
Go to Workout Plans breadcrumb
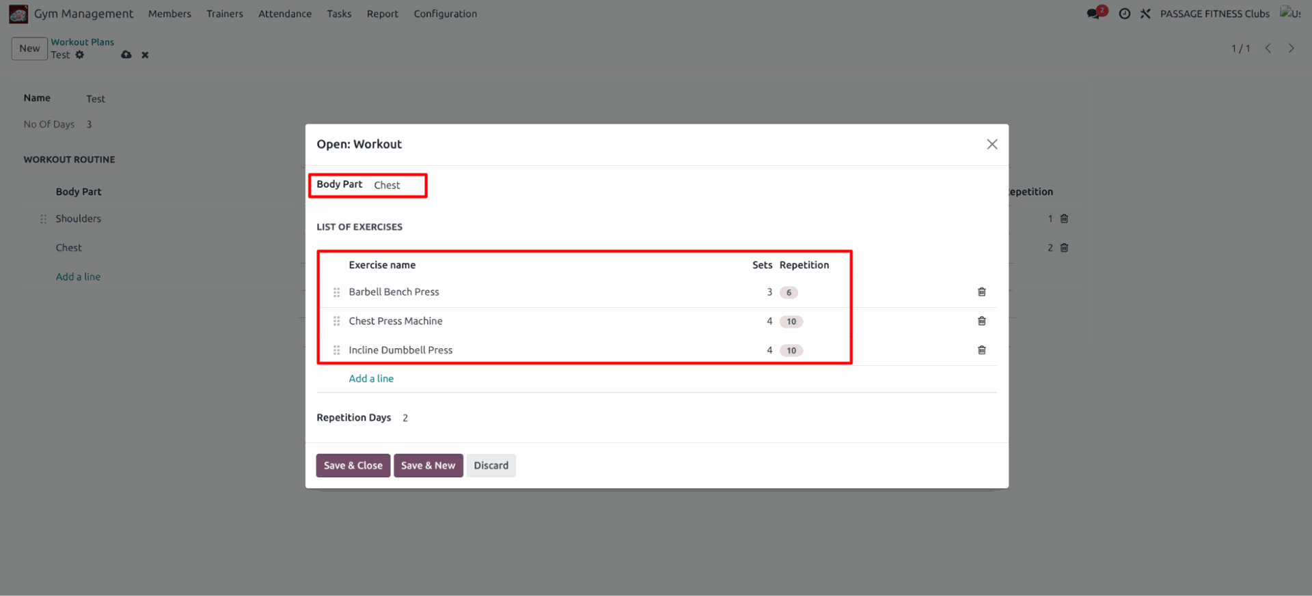[x=82, y=42]
